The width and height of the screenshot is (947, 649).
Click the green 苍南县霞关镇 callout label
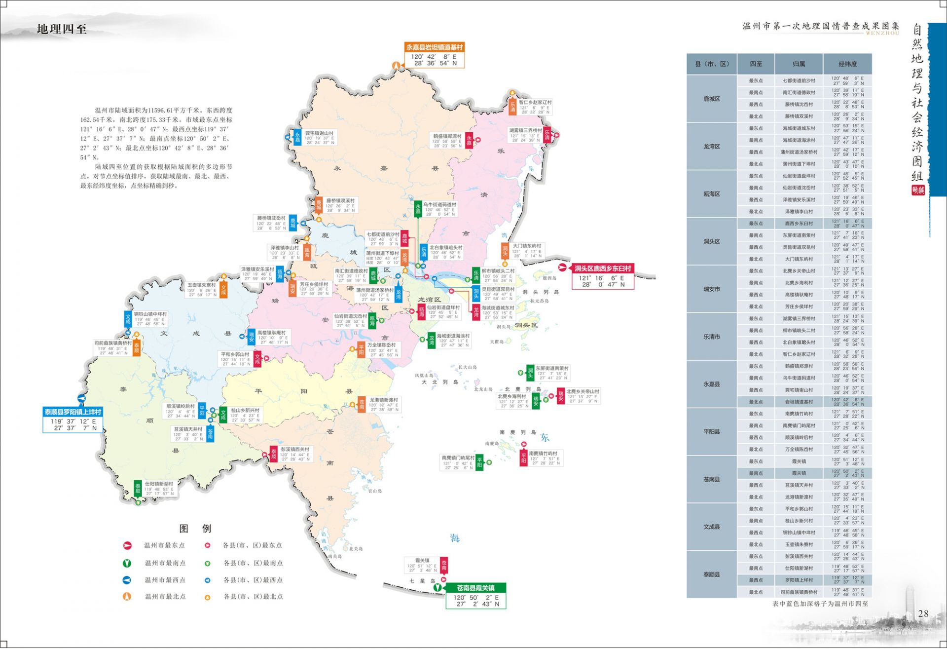point(475,588)
